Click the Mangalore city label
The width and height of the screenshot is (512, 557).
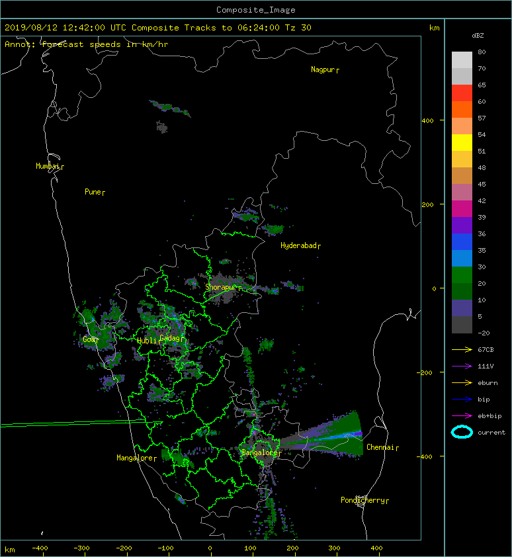point(135,458)
